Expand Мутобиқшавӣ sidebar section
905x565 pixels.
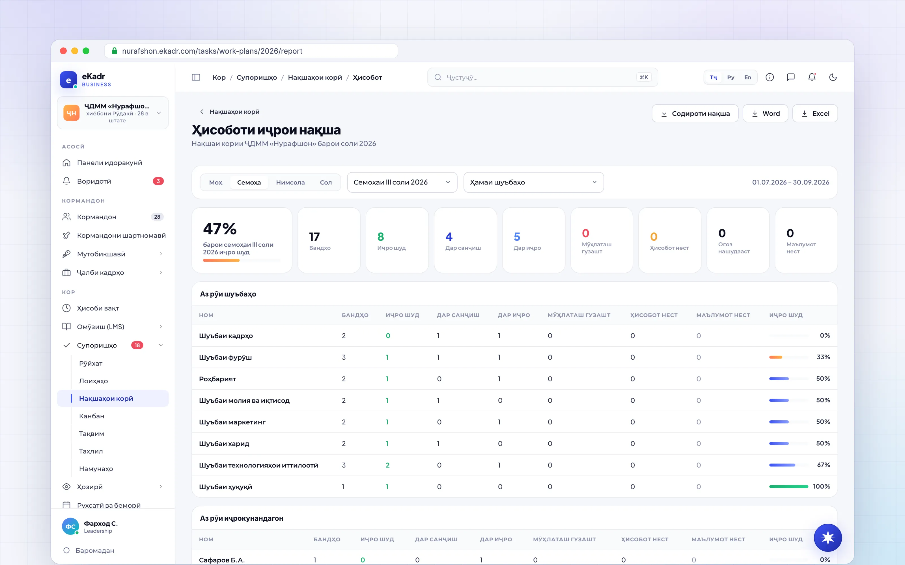pyautogui.click(x=161, y=254)
